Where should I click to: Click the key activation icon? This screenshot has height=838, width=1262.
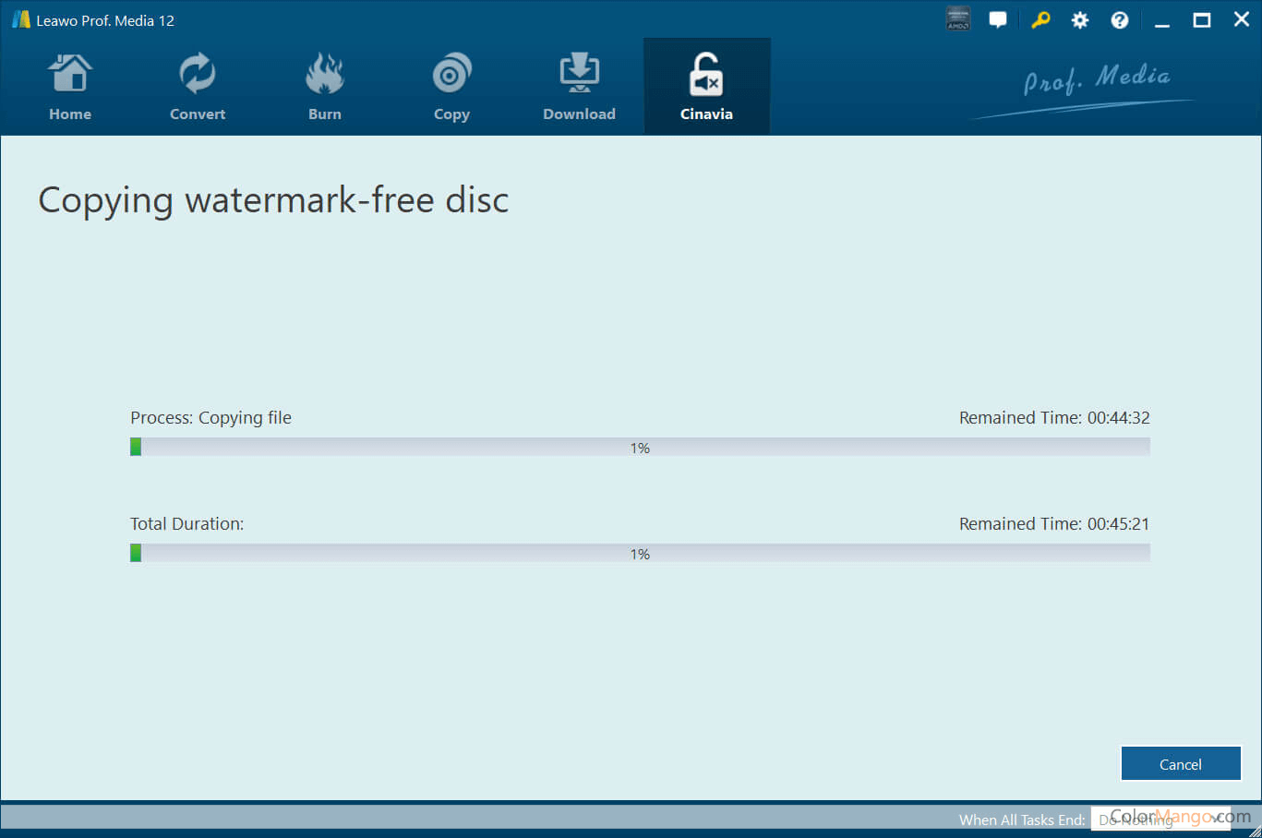coord(1040,19)
